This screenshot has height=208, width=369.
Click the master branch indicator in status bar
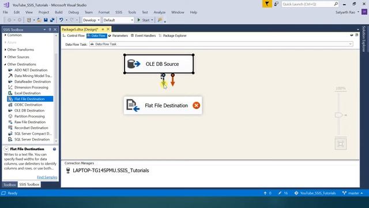tap(352, 193)
